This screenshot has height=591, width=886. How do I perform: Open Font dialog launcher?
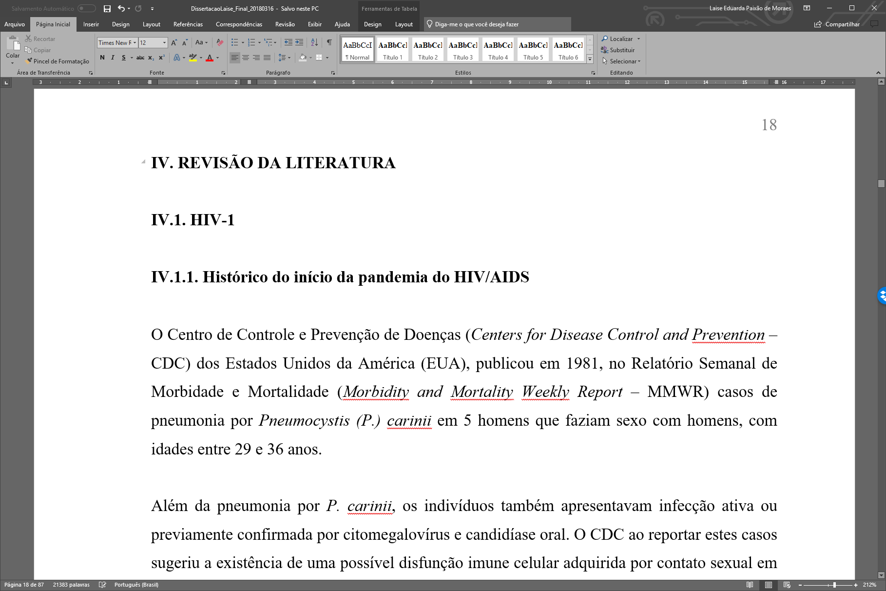pos(223,73)
